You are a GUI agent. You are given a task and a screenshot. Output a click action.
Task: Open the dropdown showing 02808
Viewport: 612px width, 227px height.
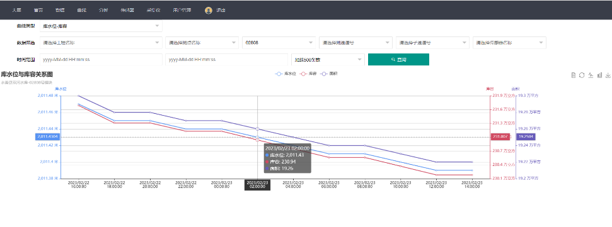[279, 42]
